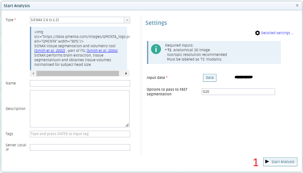This screenshot has width=303, height=173.
Task: Close the Start Analysis dialog
Action: 297,5
